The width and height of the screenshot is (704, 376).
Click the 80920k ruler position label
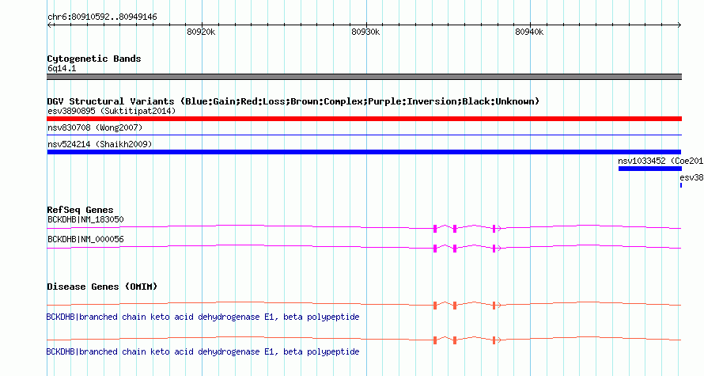point(201,32)
